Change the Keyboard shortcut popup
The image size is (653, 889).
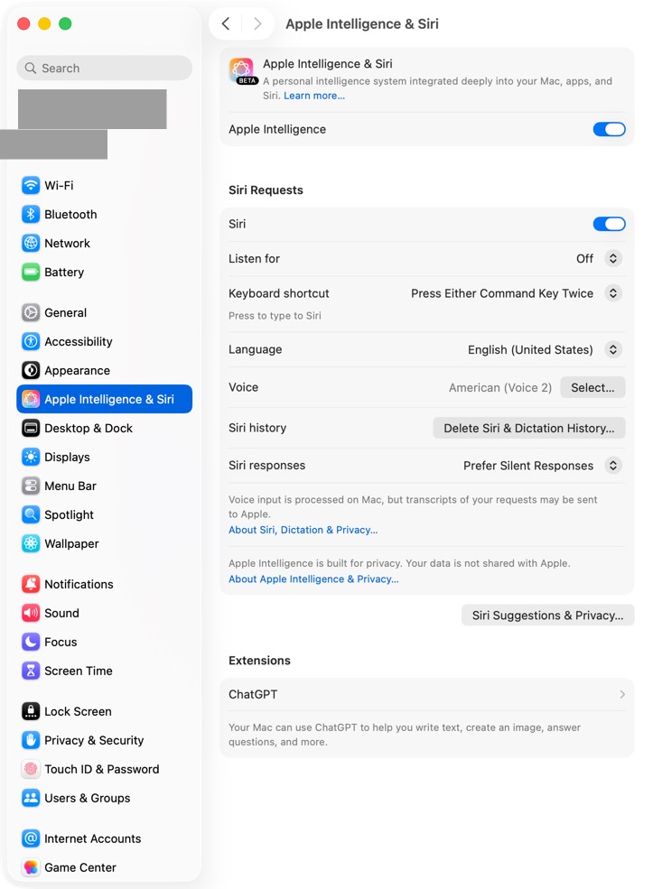pos(612,293)
